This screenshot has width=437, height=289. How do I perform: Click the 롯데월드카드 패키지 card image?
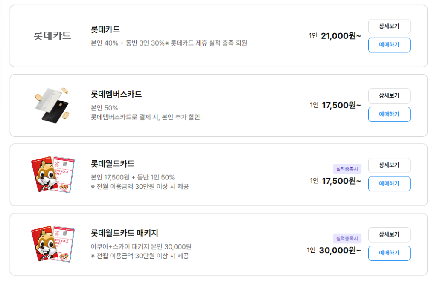53,243
